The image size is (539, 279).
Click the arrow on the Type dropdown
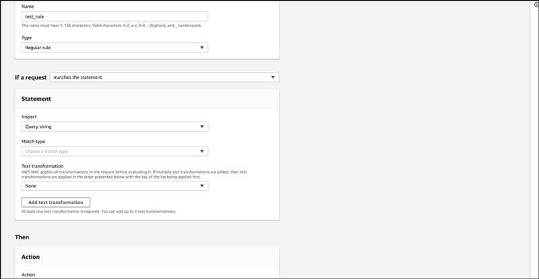(201, 48)
